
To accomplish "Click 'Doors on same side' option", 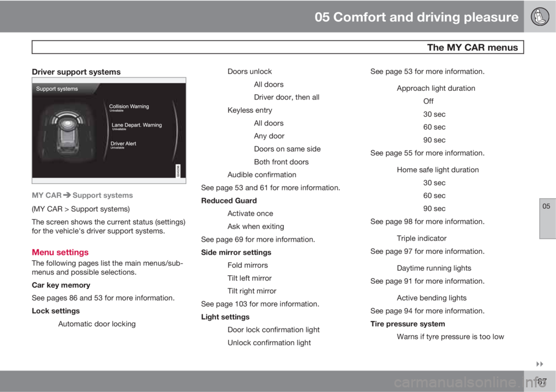I will click(x=287, y=149).
